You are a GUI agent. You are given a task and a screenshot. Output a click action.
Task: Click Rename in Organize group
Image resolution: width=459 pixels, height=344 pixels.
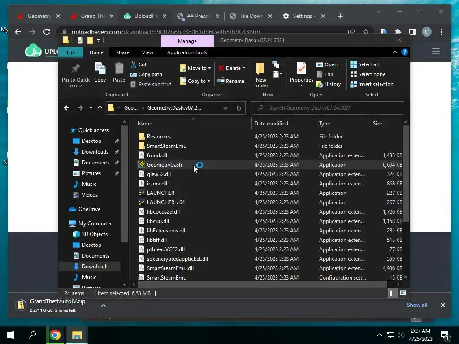tap(231, 81)
